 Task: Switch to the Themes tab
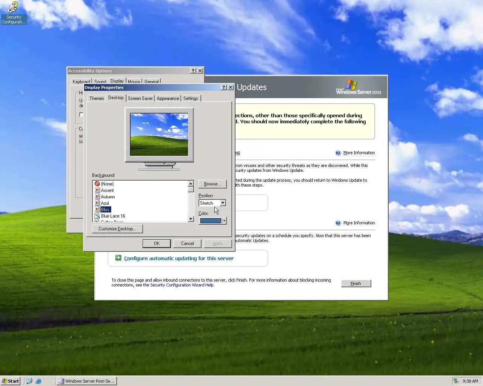(x=97, y=98)
